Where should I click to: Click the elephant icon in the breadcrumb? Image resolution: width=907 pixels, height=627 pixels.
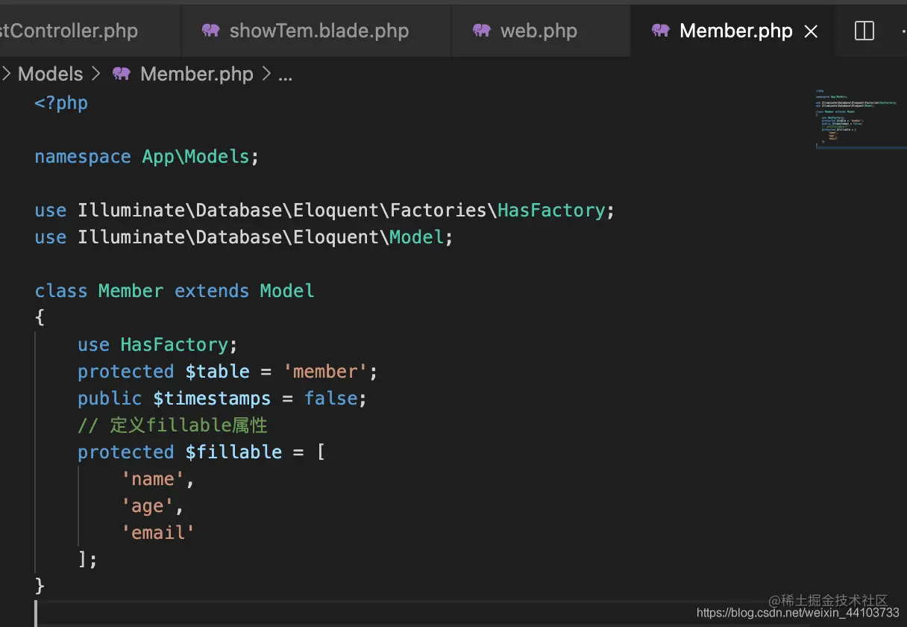(122, 74)
